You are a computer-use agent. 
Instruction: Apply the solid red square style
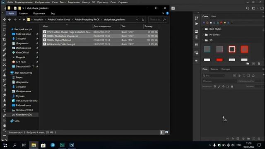(244, 49)
